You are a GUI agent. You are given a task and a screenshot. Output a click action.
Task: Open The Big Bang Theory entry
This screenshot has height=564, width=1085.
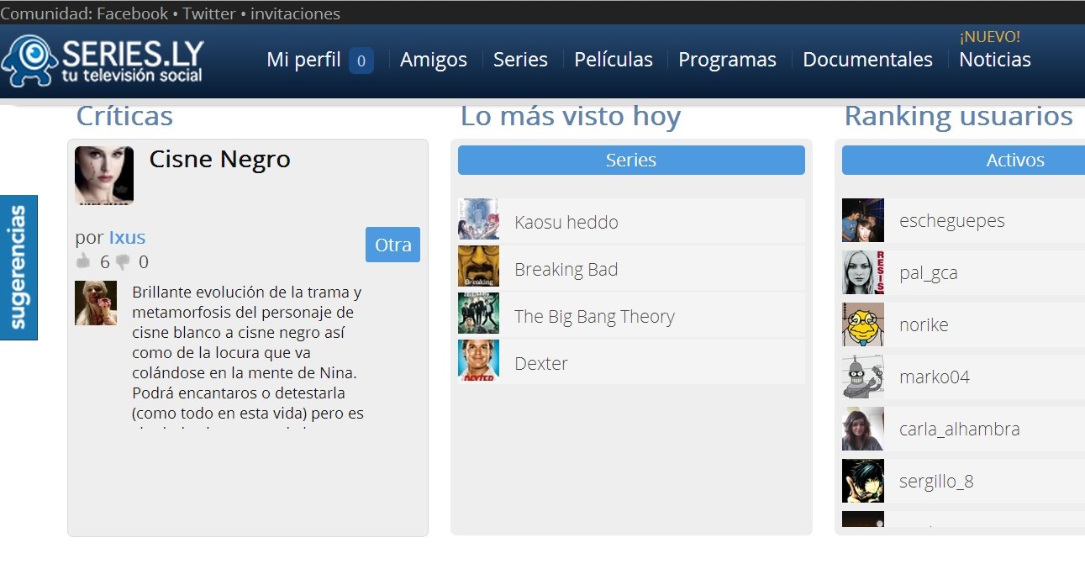pyautogui.click(x=594, y=316)
